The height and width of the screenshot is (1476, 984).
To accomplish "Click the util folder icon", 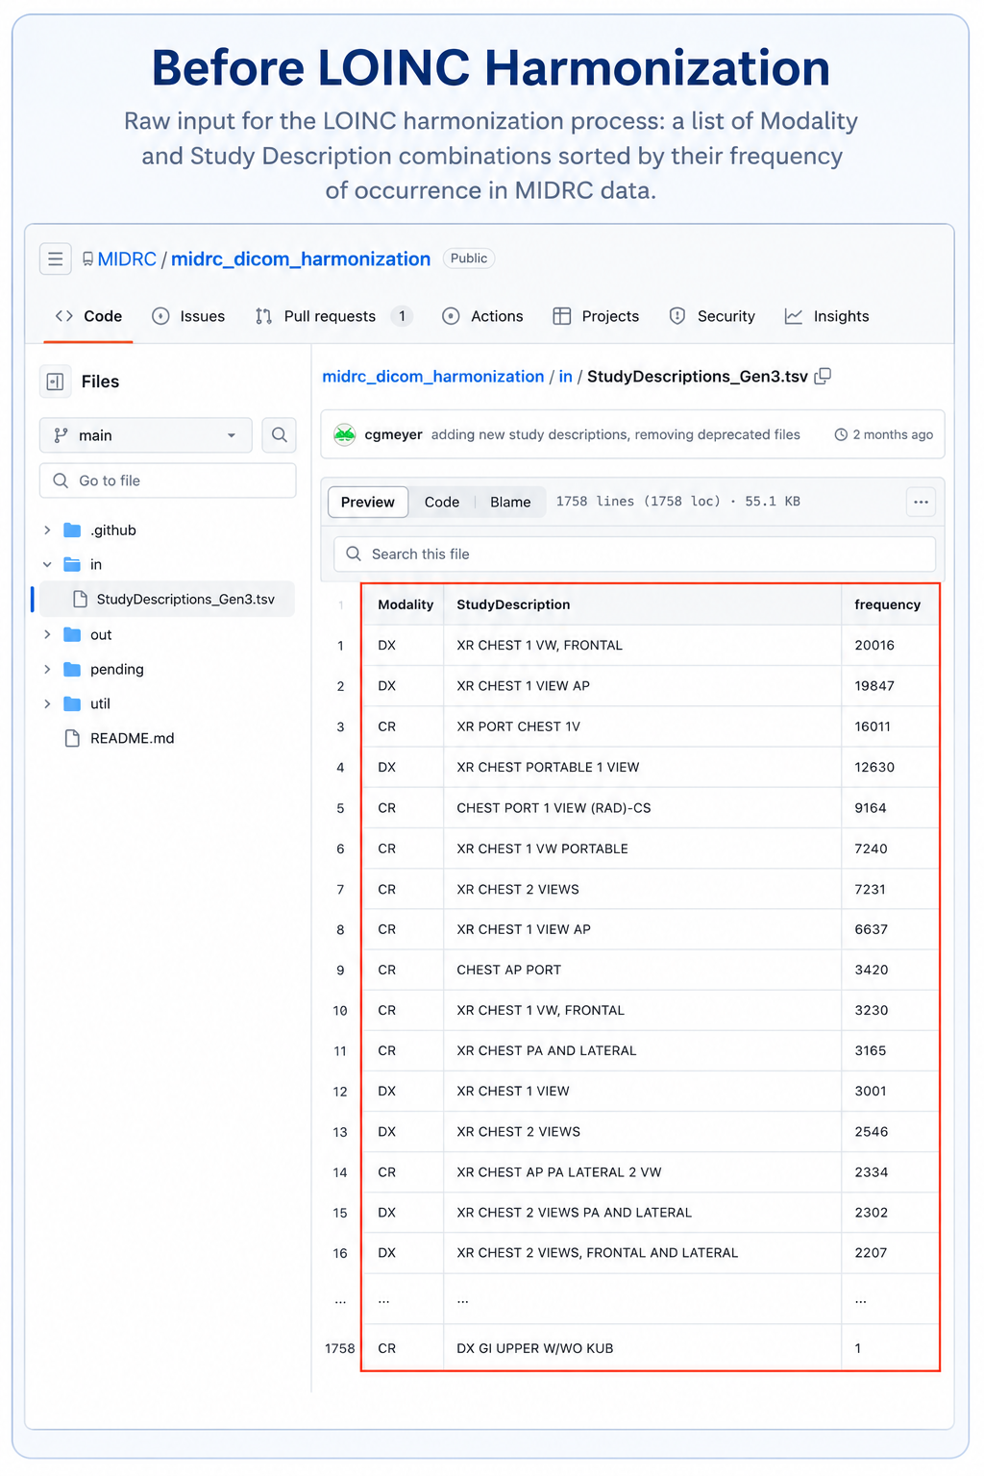I will 72,704.
